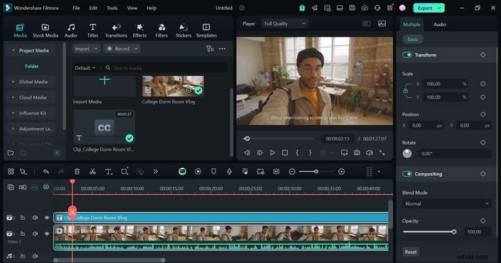The width and height of the screenshot is (501, 263).
Task: Open the Tools menu
Action: point(112,8)
